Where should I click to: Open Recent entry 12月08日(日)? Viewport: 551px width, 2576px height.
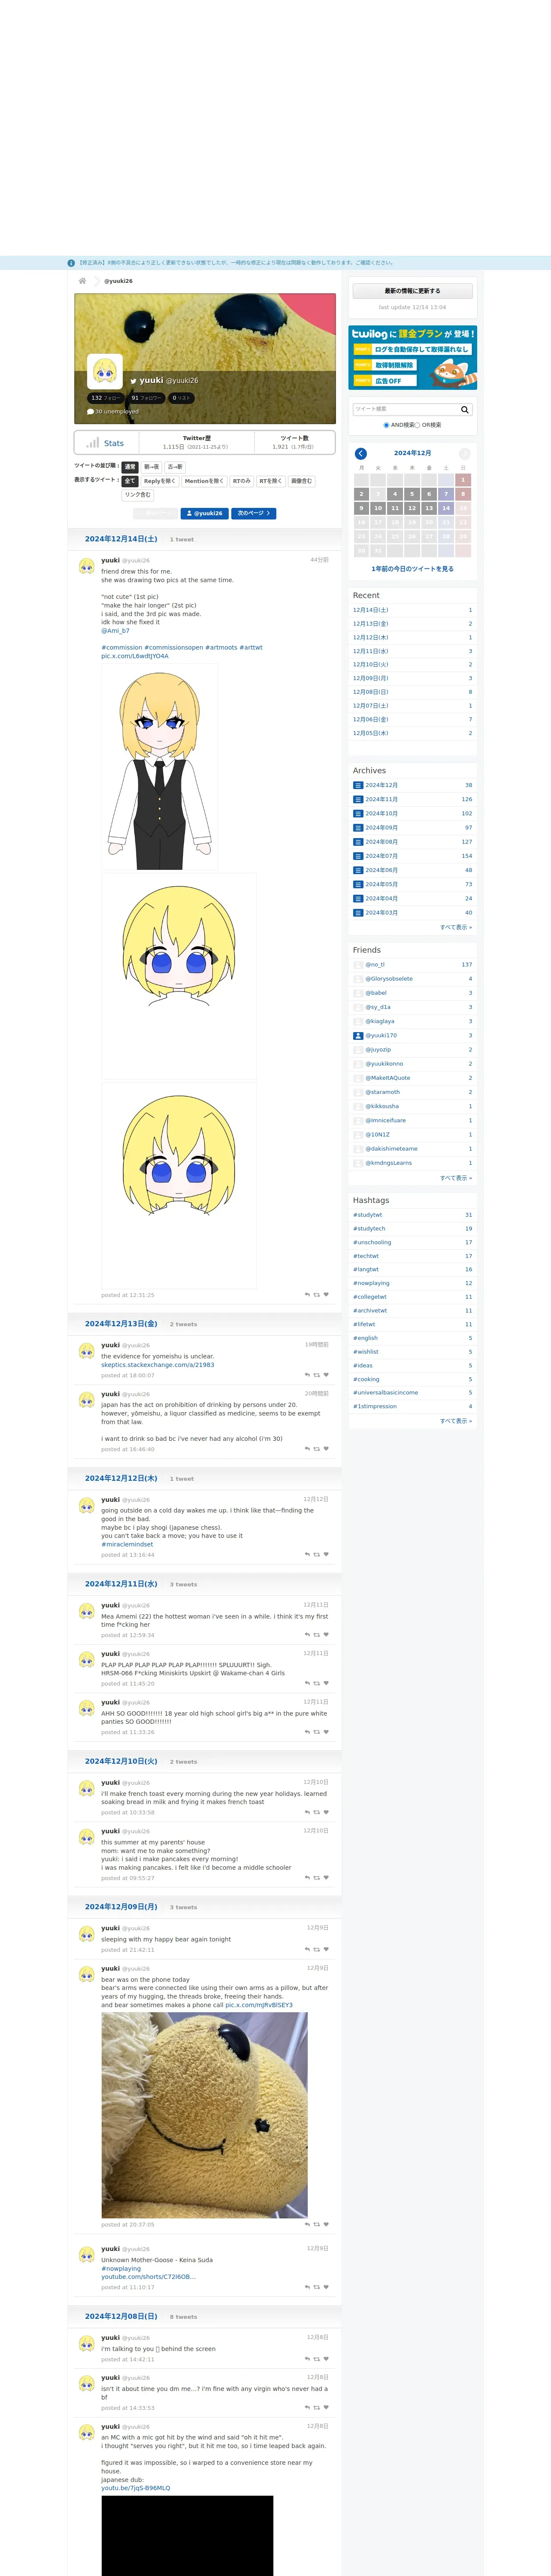[x=371, y=692]
